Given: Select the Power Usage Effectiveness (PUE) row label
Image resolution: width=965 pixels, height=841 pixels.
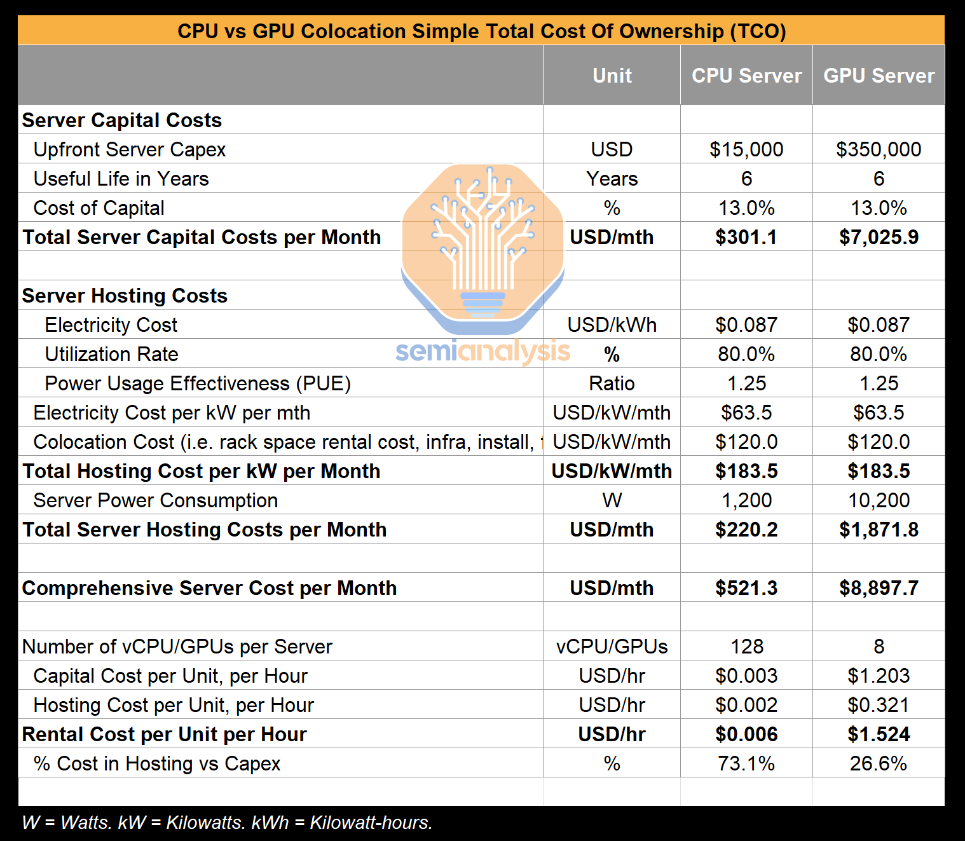Looking at the screenshot, I should 198,383.
